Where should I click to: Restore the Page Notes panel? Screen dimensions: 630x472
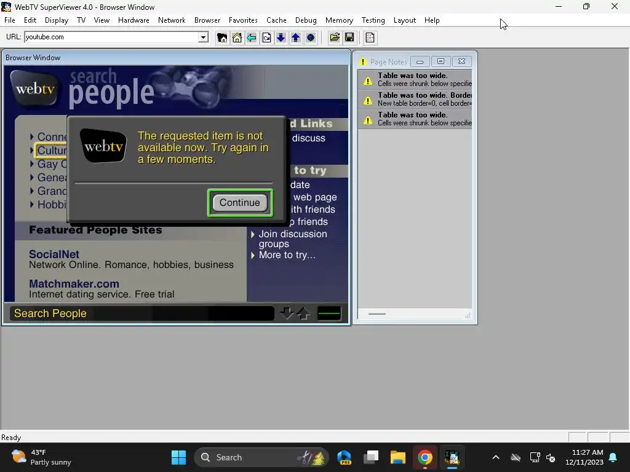click(x=441, y=61)
